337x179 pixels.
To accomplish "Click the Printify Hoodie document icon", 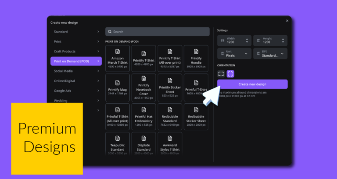I will coord(196,51).
